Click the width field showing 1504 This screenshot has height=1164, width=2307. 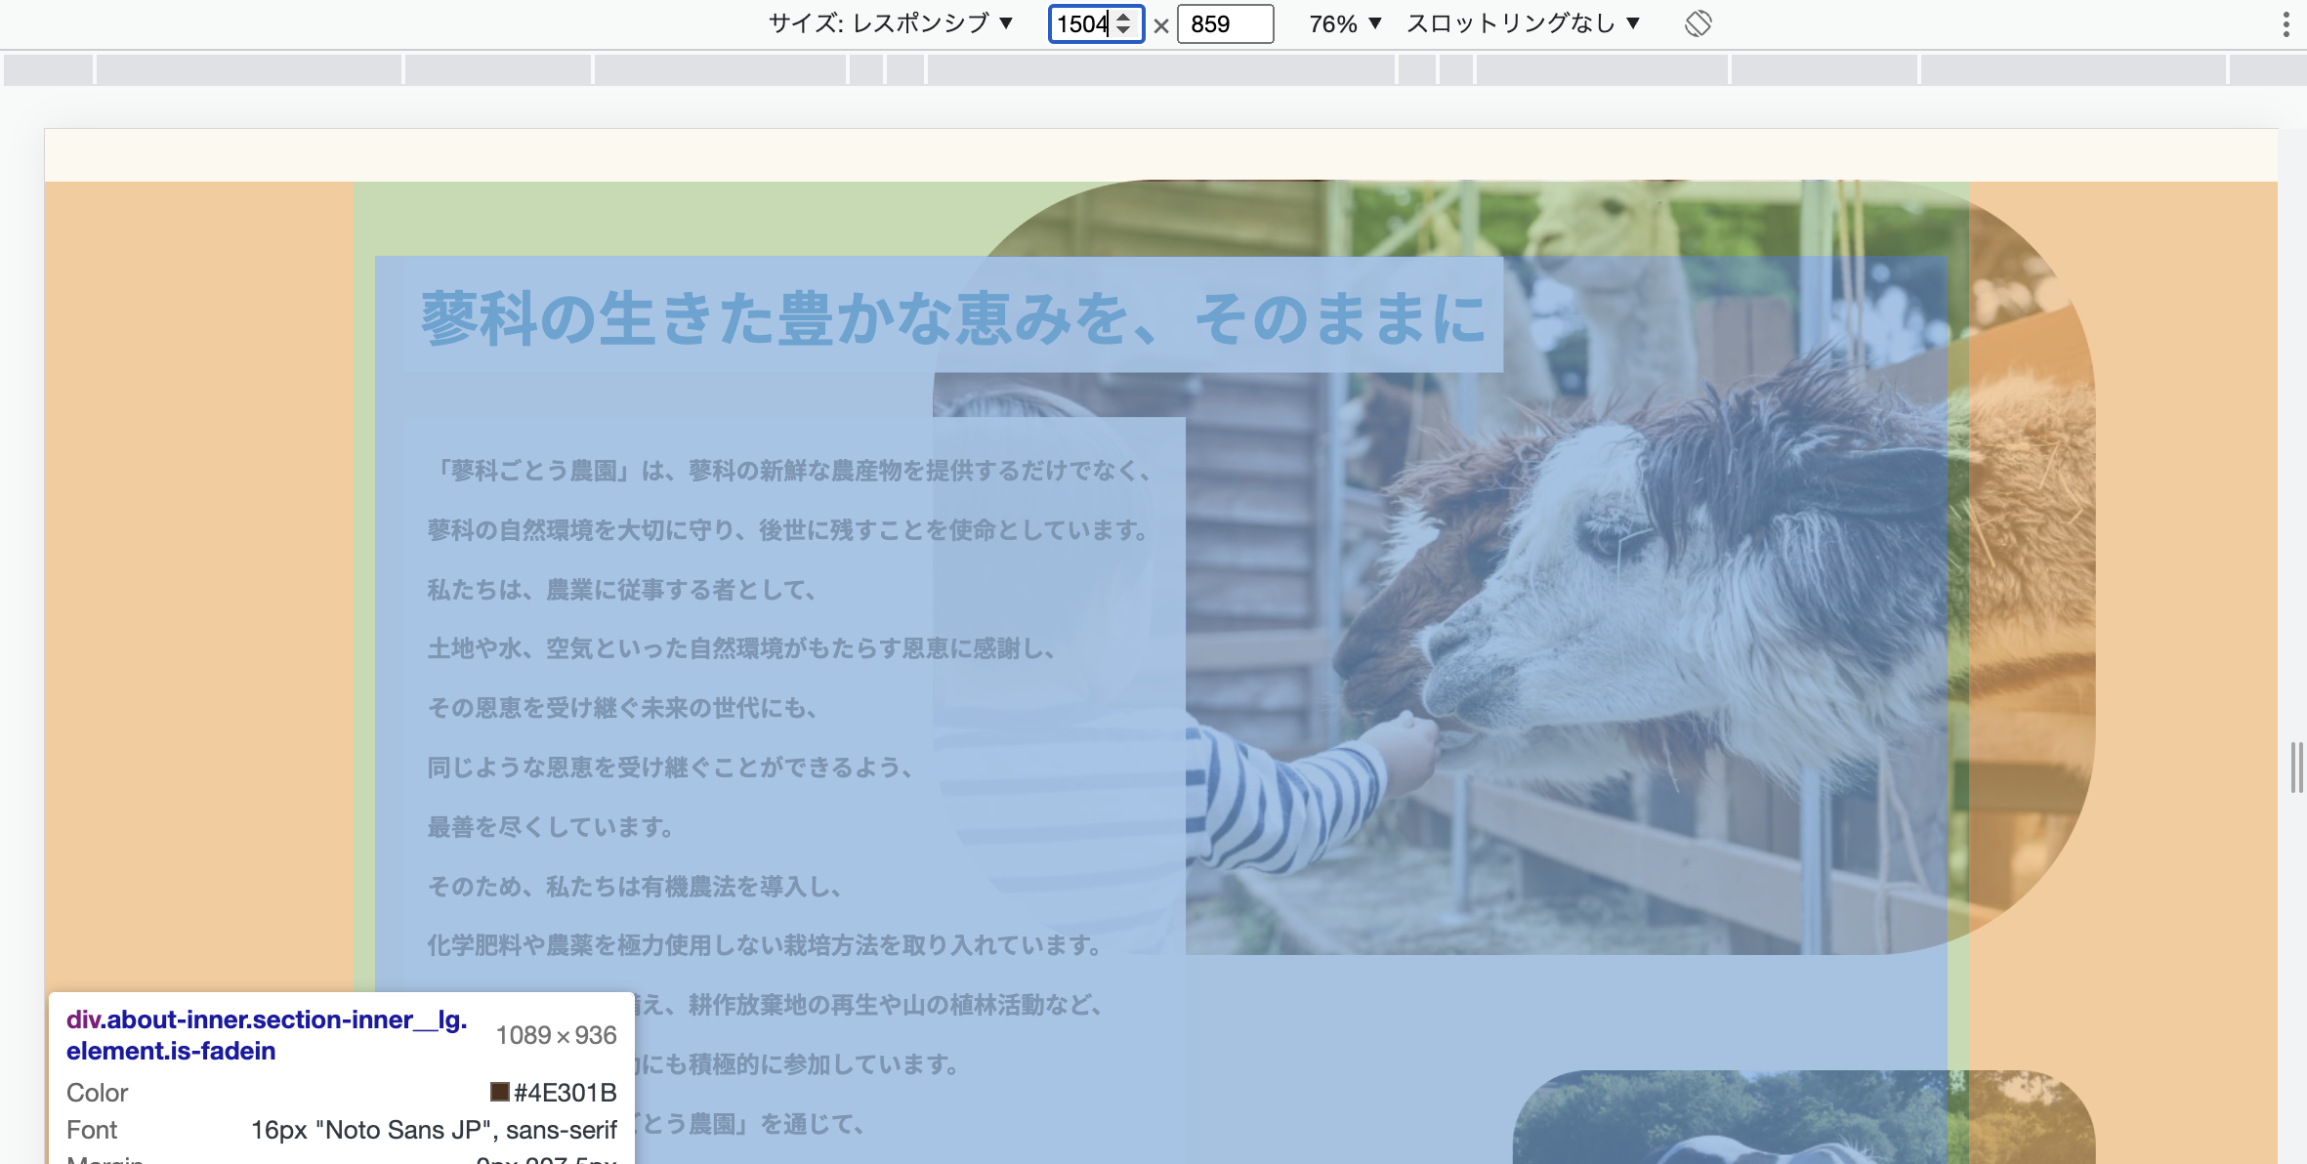tap(1081, 23)
